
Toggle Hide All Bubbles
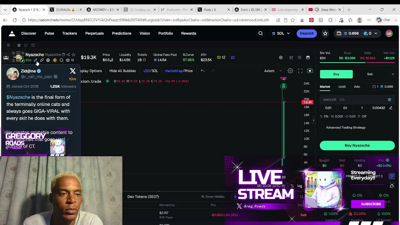point(122,71)
